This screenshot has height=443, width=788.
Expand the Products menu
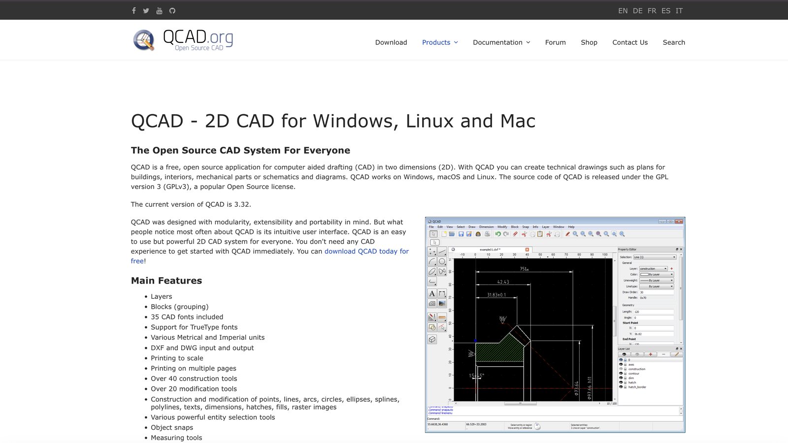(440, 42)
